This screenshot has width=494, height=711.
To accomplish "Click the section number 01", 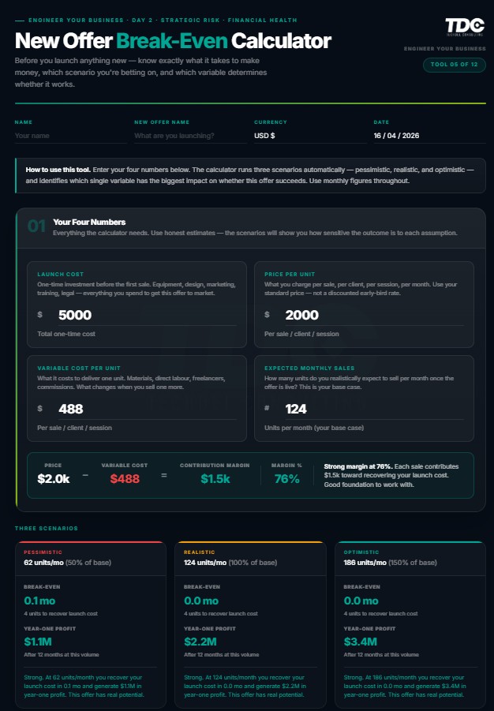I will (36, 226).
